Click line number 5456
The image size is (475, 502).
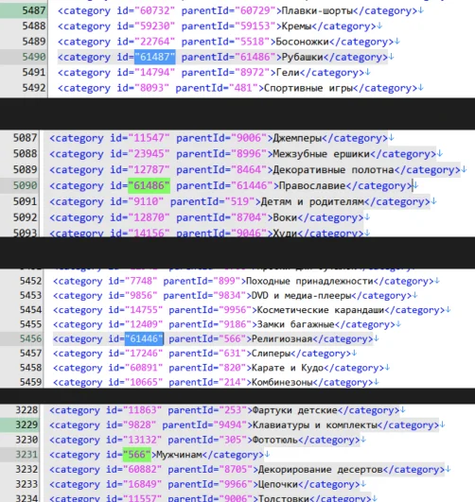(x=31, y=338)
